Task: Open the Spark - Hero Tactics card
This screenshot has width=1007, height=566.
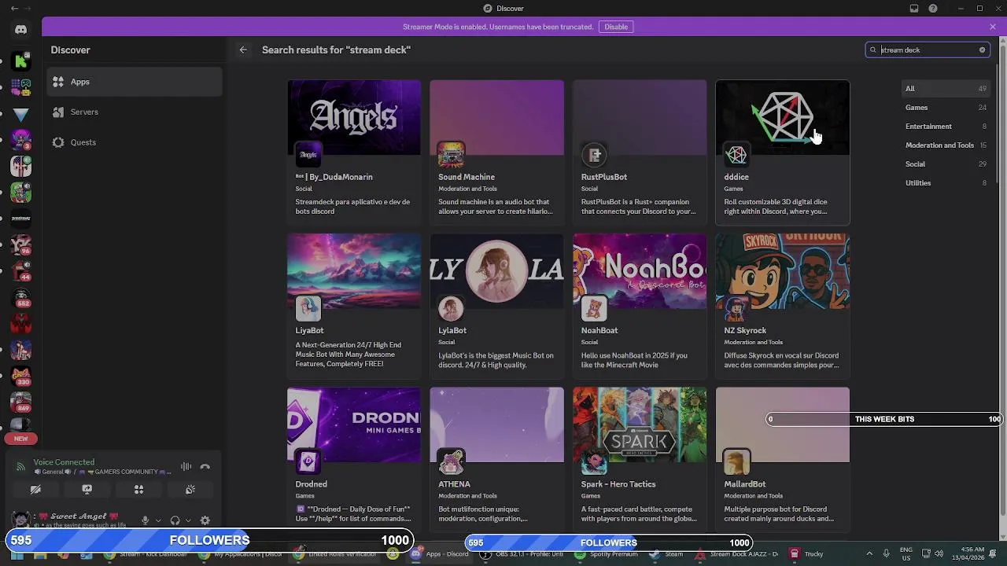Action: click(x=640, y=460)
